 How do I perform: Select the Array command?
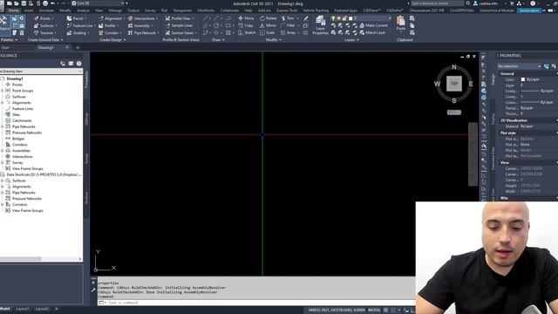pos(289,33)
